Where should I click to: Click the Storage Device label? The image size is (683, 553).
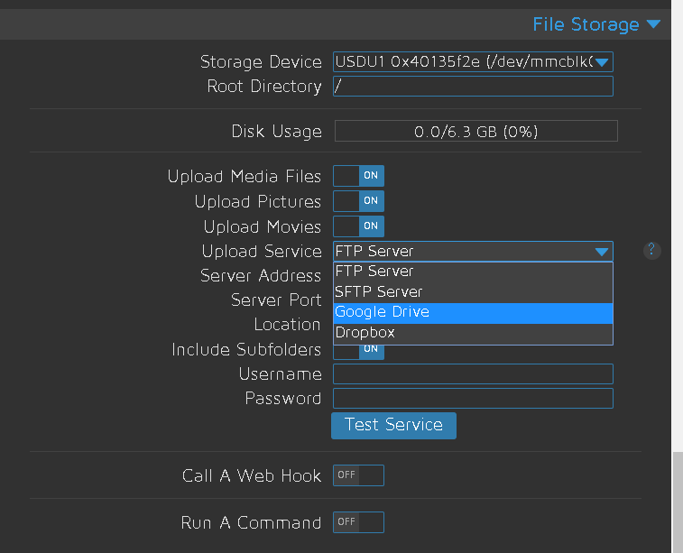click(261, 62)
